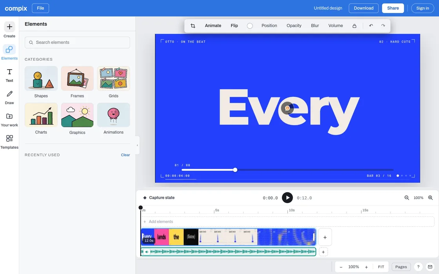Undo the last action
The width and height of the screenshot is (439, 274).
[x=371, y=25]
